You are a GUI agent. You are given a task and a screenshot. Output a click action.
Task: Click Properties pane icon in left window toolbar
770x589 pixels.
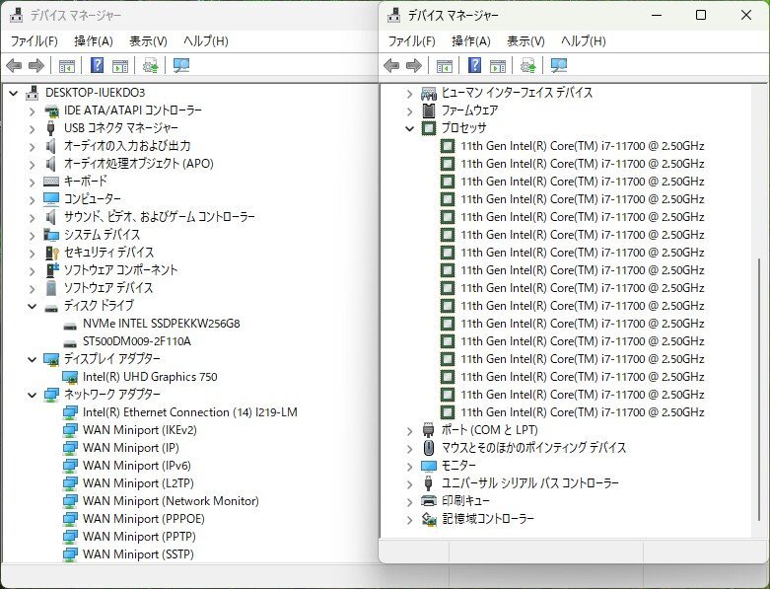(x=120, y=65)
